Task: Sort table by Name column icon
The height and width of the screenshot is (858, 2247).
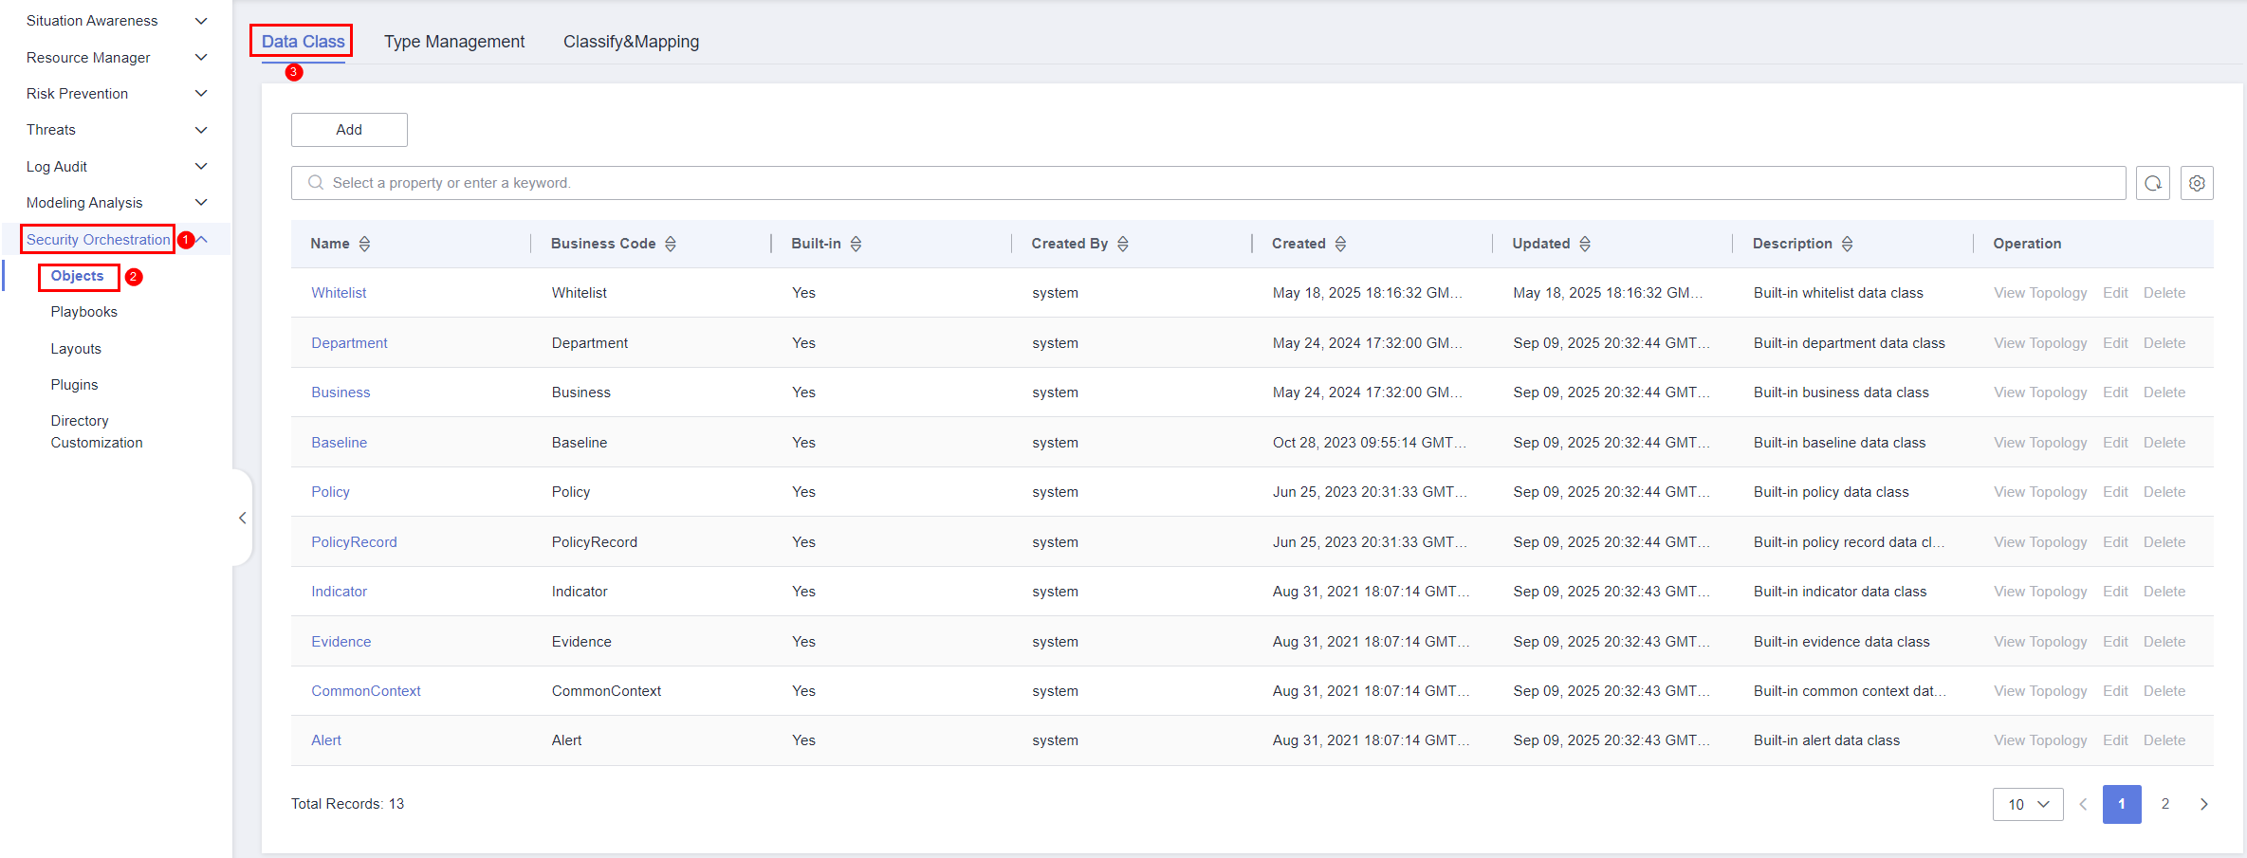Action: 364,244
